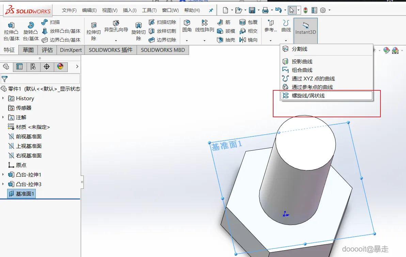Choose 螺旋线/涡状线 from the curve menu

[x=326, y=95]
